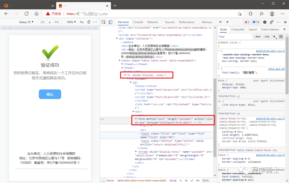Image resolution: width=289 pixels, height=183 pixels.
Task: Toggle the .cls element classes panel
Action: (x=267, y=37)
